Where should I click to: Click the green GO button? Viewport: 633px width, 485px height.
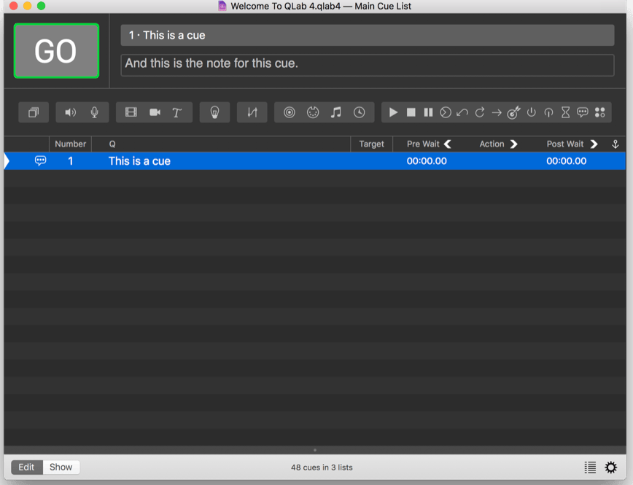tap(56, 51)
